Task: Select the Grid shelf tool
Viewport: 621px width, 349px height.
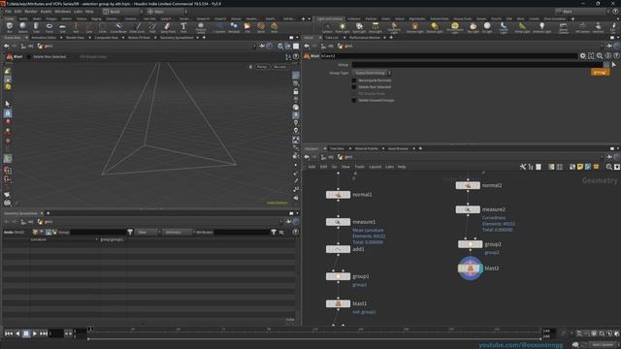Action: [x=62, y=27]
